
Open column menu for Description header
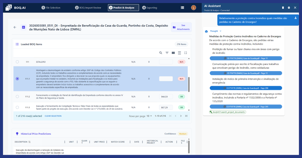tap(65, 142)
